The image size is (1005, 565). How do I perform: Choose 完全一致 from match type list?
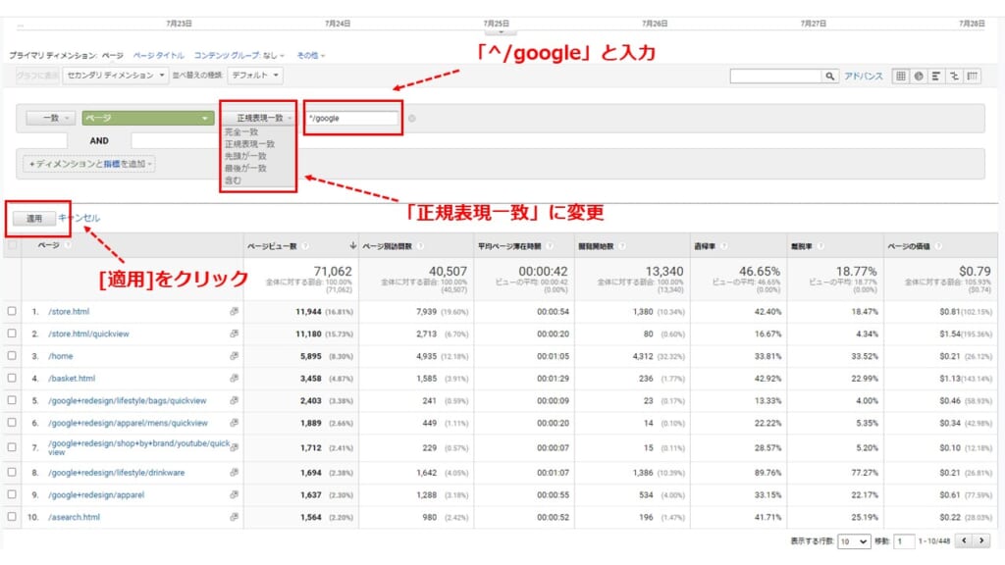[x=241, y=132]
